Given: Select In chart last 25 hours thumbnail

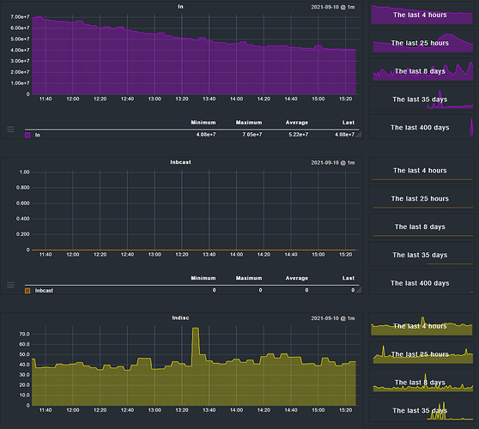Looking at the screenshot, I should (x=421, y=42).
